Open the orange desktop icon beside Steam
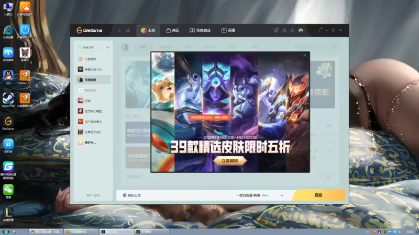 (25, 100)
